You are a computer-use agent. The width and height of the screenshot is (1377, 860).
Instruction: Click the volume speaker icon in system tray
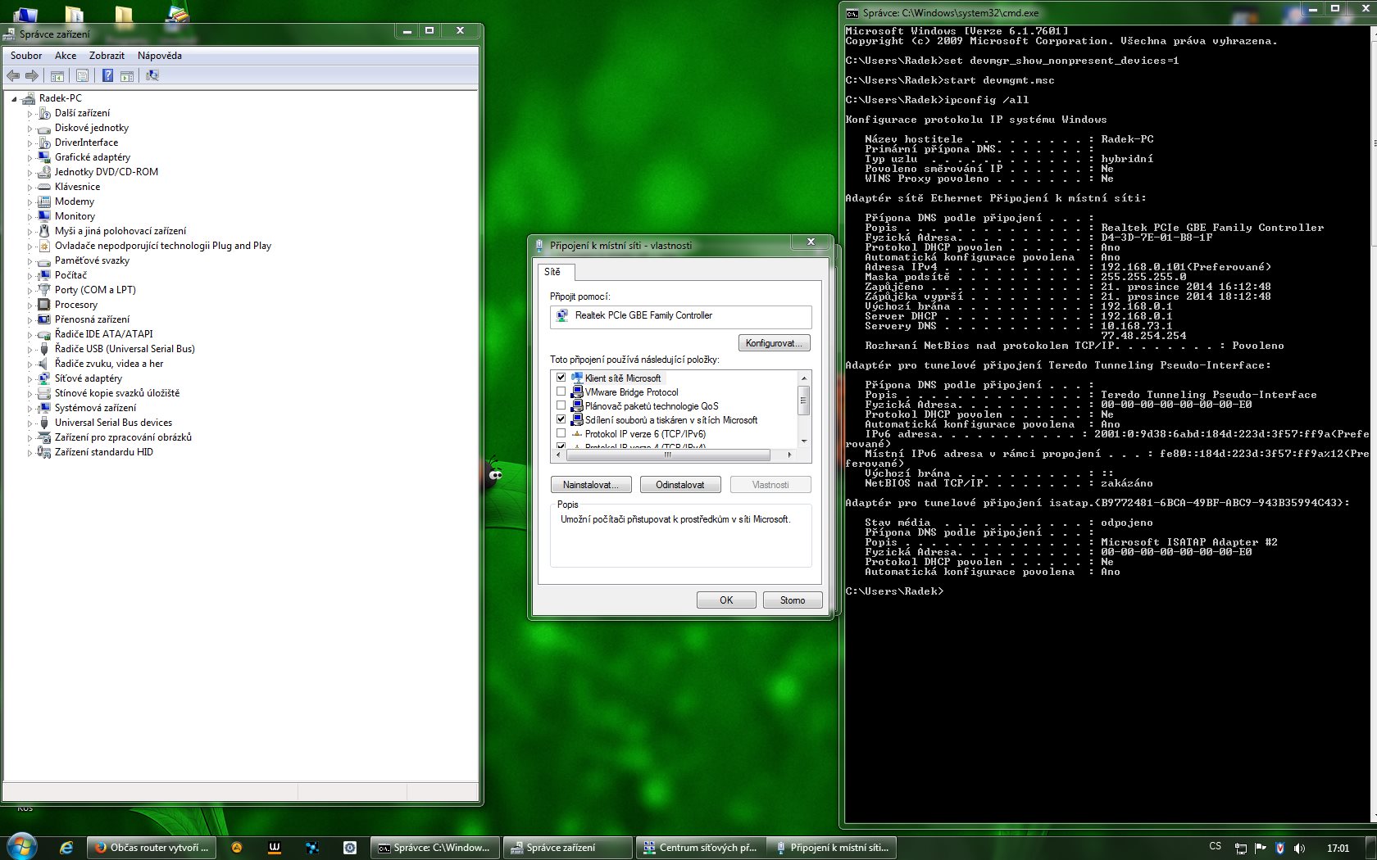tap(1299, 848)
